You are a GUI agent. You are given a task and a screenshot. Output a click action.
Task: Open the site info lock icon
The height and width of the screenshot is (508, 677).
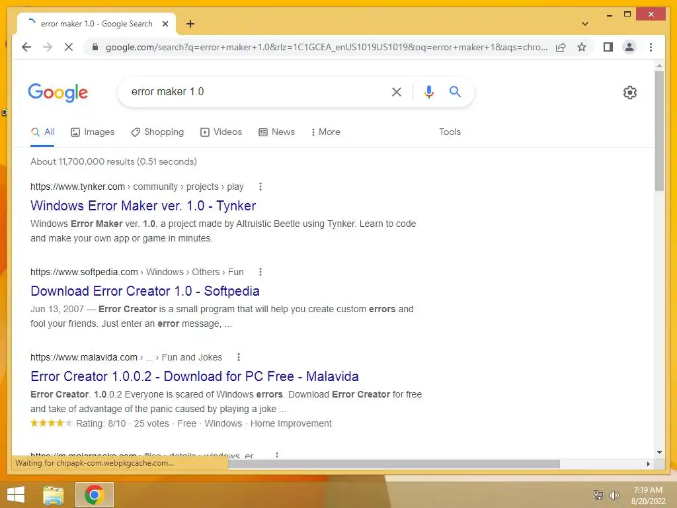95,47
